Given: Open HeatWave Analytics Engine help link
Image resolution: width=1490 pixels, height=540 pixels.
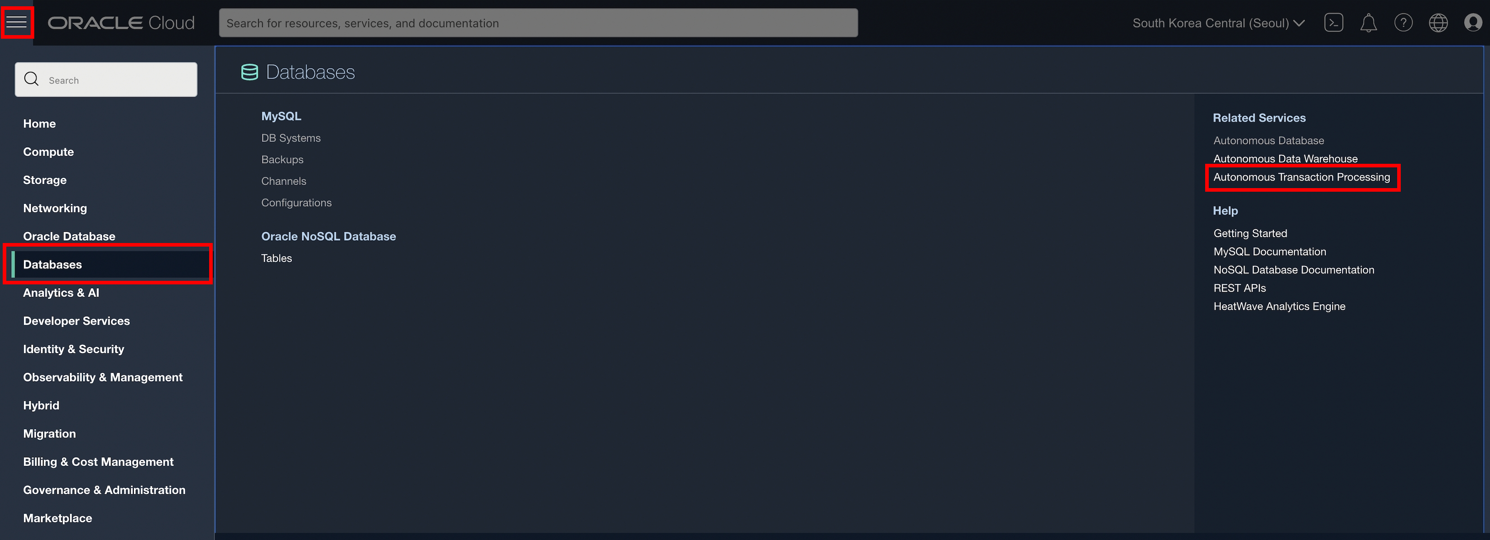Looking at the screenshot, I should (1279, 306).
